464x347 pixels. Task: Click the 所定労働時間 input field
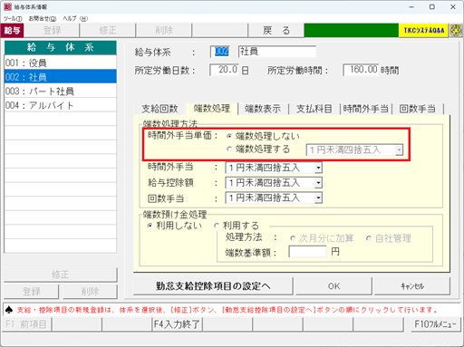(361, 70)
